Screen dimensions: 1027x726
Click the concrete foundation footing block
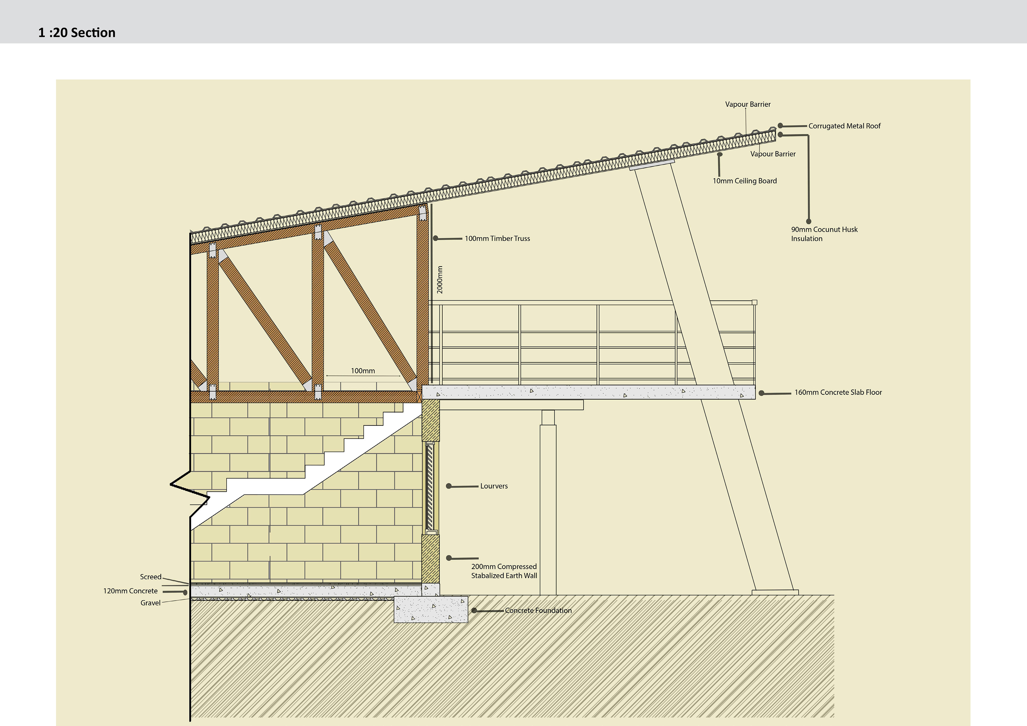431,609
